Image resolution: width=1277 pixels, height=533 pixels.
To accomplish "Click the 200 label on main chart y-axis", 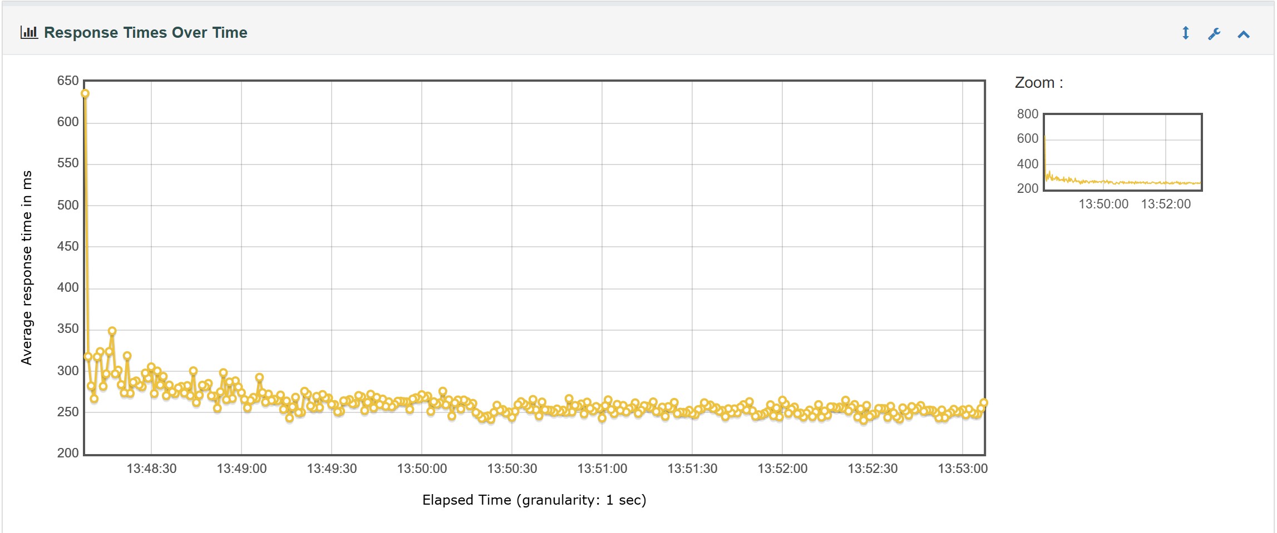I will pyautogui.click(x=68, y=453).
